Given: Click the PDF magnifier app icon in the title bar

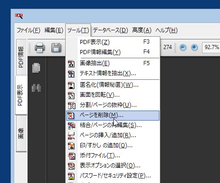Looking at the screenshot, I should [19, 16].
